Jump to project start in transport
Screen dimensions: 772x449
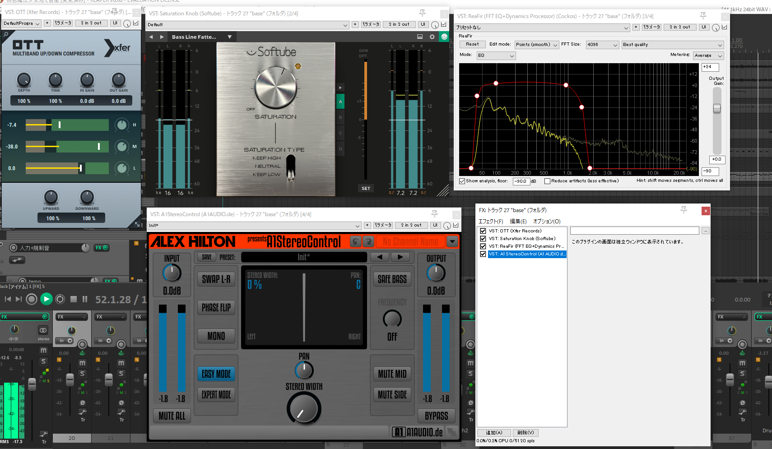tap(8, 299)
